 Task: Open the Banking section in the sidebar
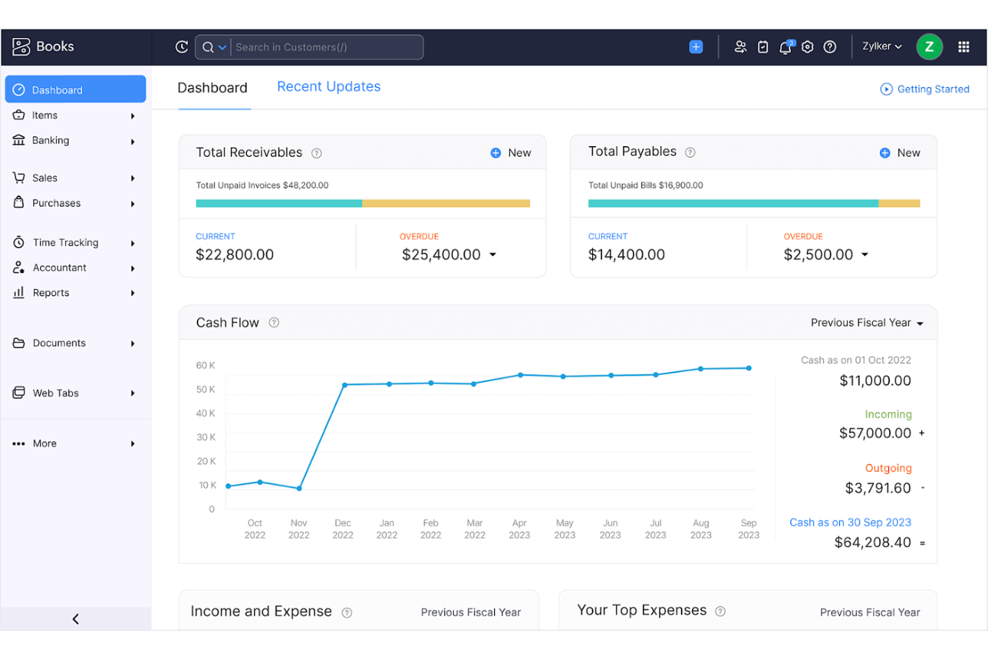pyautogui.click(x=51, y=140)
